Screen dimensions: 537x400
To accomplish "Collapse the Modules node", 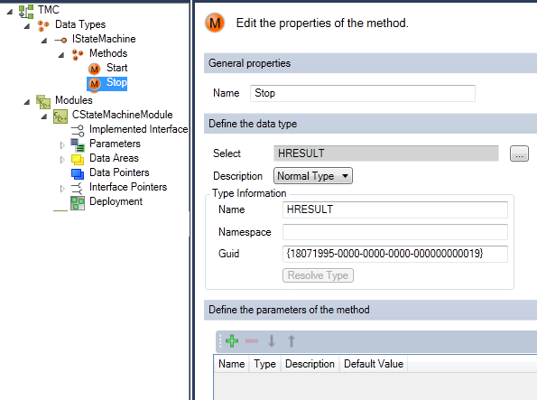I will point(27,102).
